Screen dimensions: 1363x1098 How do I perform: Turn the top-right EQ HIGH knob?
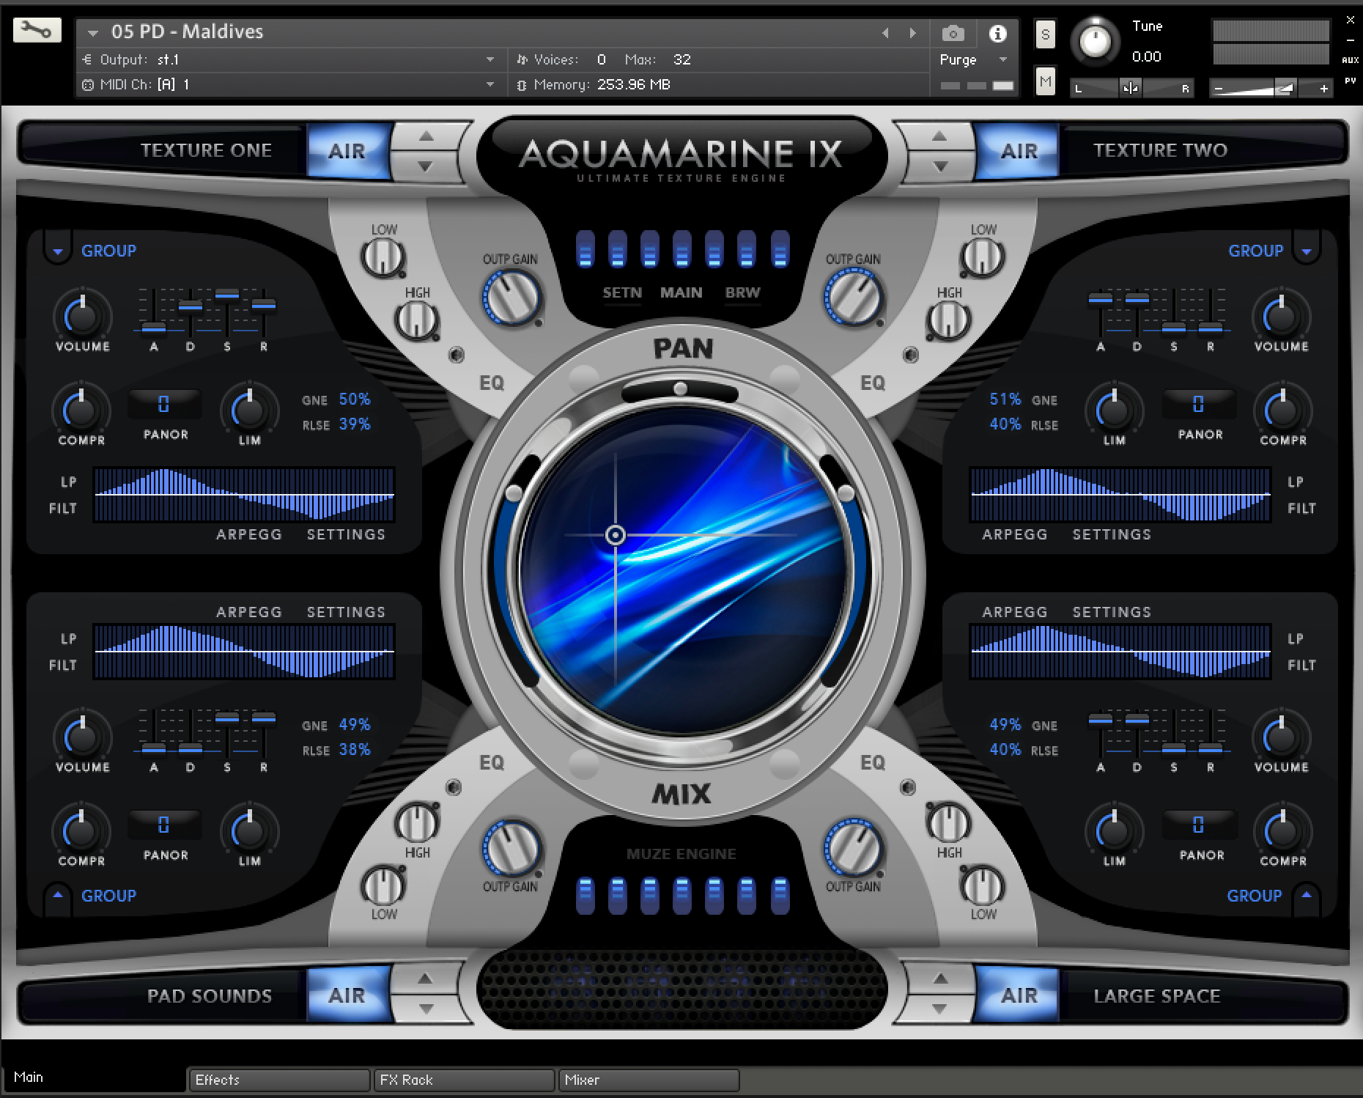pyautogui.click(x=948, y=320)
